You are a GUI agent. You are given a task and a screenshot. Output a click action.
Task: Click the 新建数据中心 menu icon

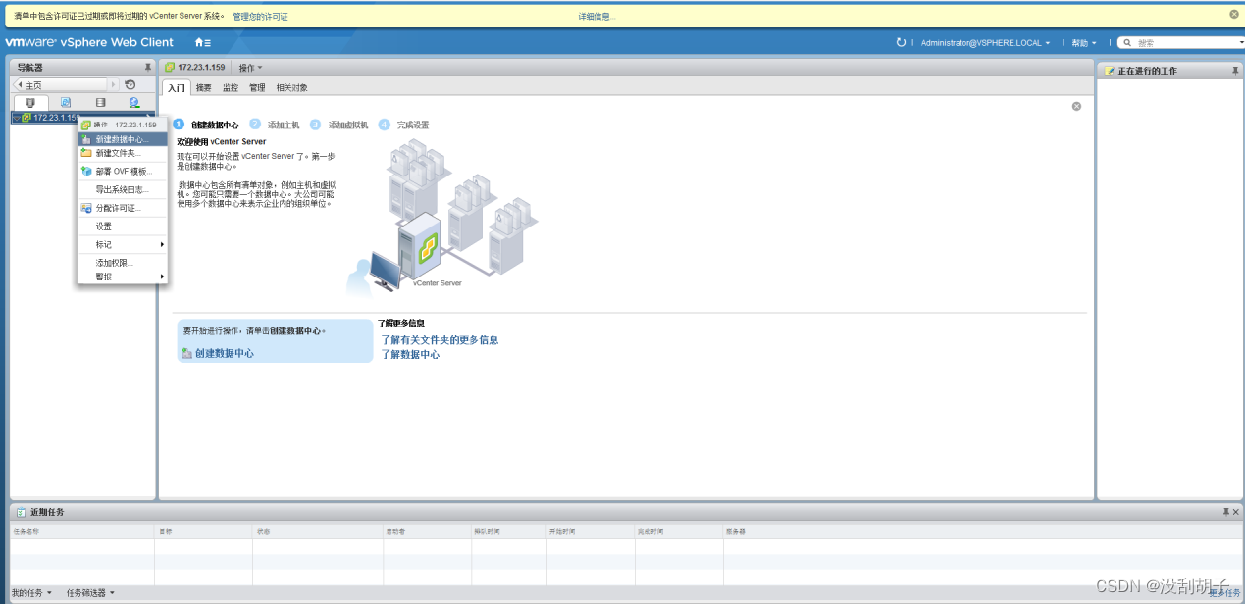coord(86,139)
